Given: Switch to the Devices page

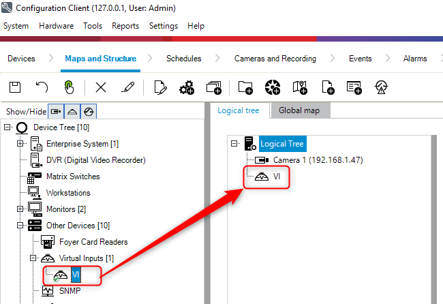Looking at the screenshot, I should 21,59.
